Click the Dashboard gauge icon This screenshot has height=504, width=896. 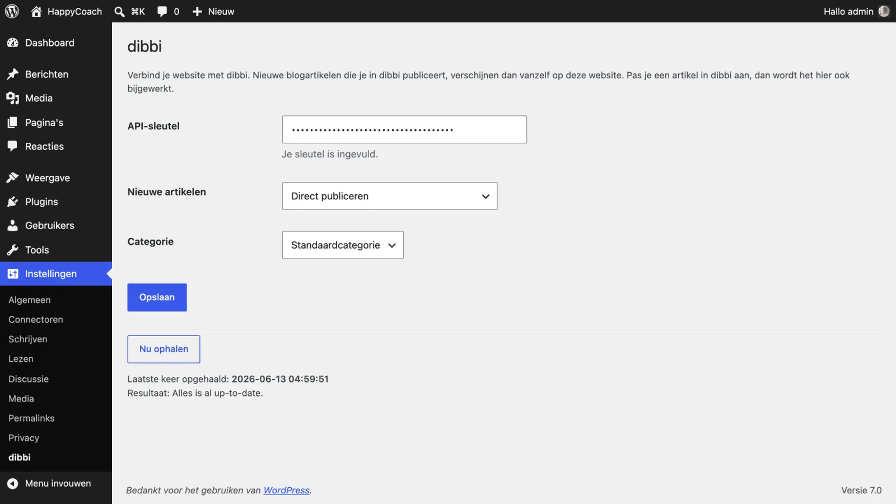coord(12,43)
